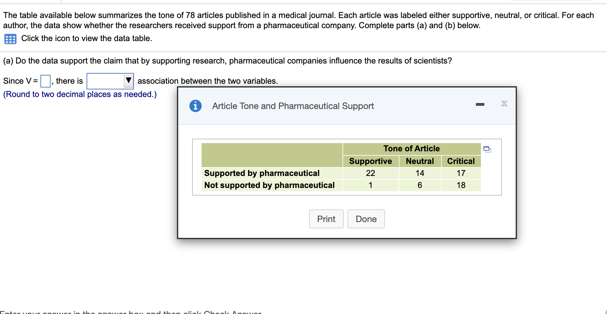The image size is (607, 314).
Task: Select the Supported by pharmaceutical row label
Action: [x=261, y=173]
